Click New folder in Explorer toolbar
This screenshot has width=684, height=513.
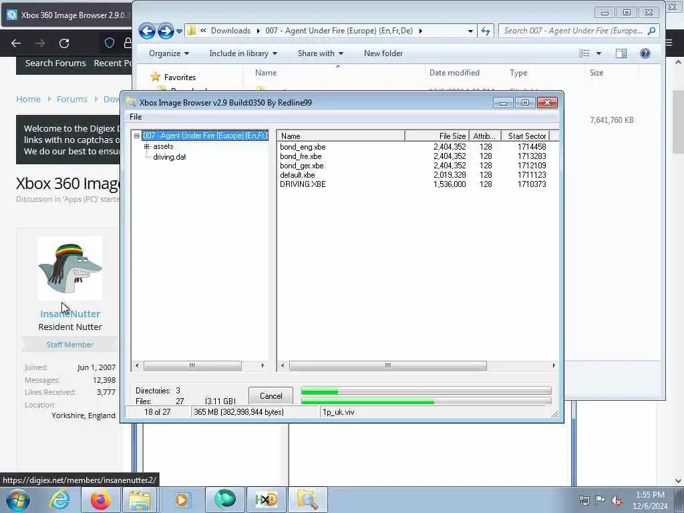point(383,53)
